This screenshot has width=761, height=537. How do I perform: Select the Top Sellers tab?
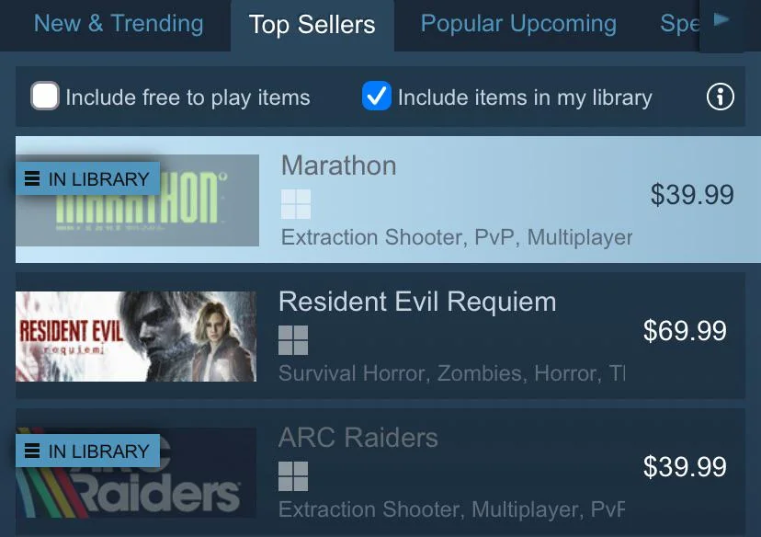312,24
